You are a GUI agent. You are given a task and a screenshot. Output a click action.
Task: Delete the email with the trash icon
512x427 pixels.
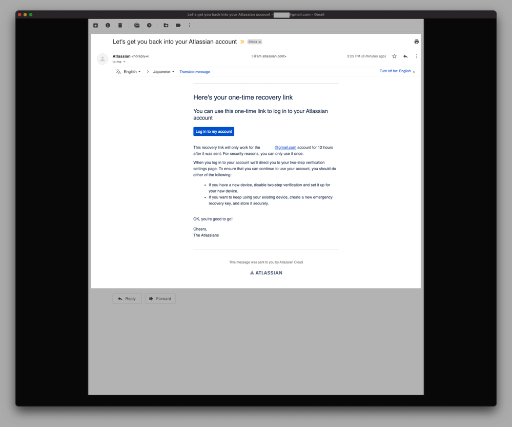(120, 25)
